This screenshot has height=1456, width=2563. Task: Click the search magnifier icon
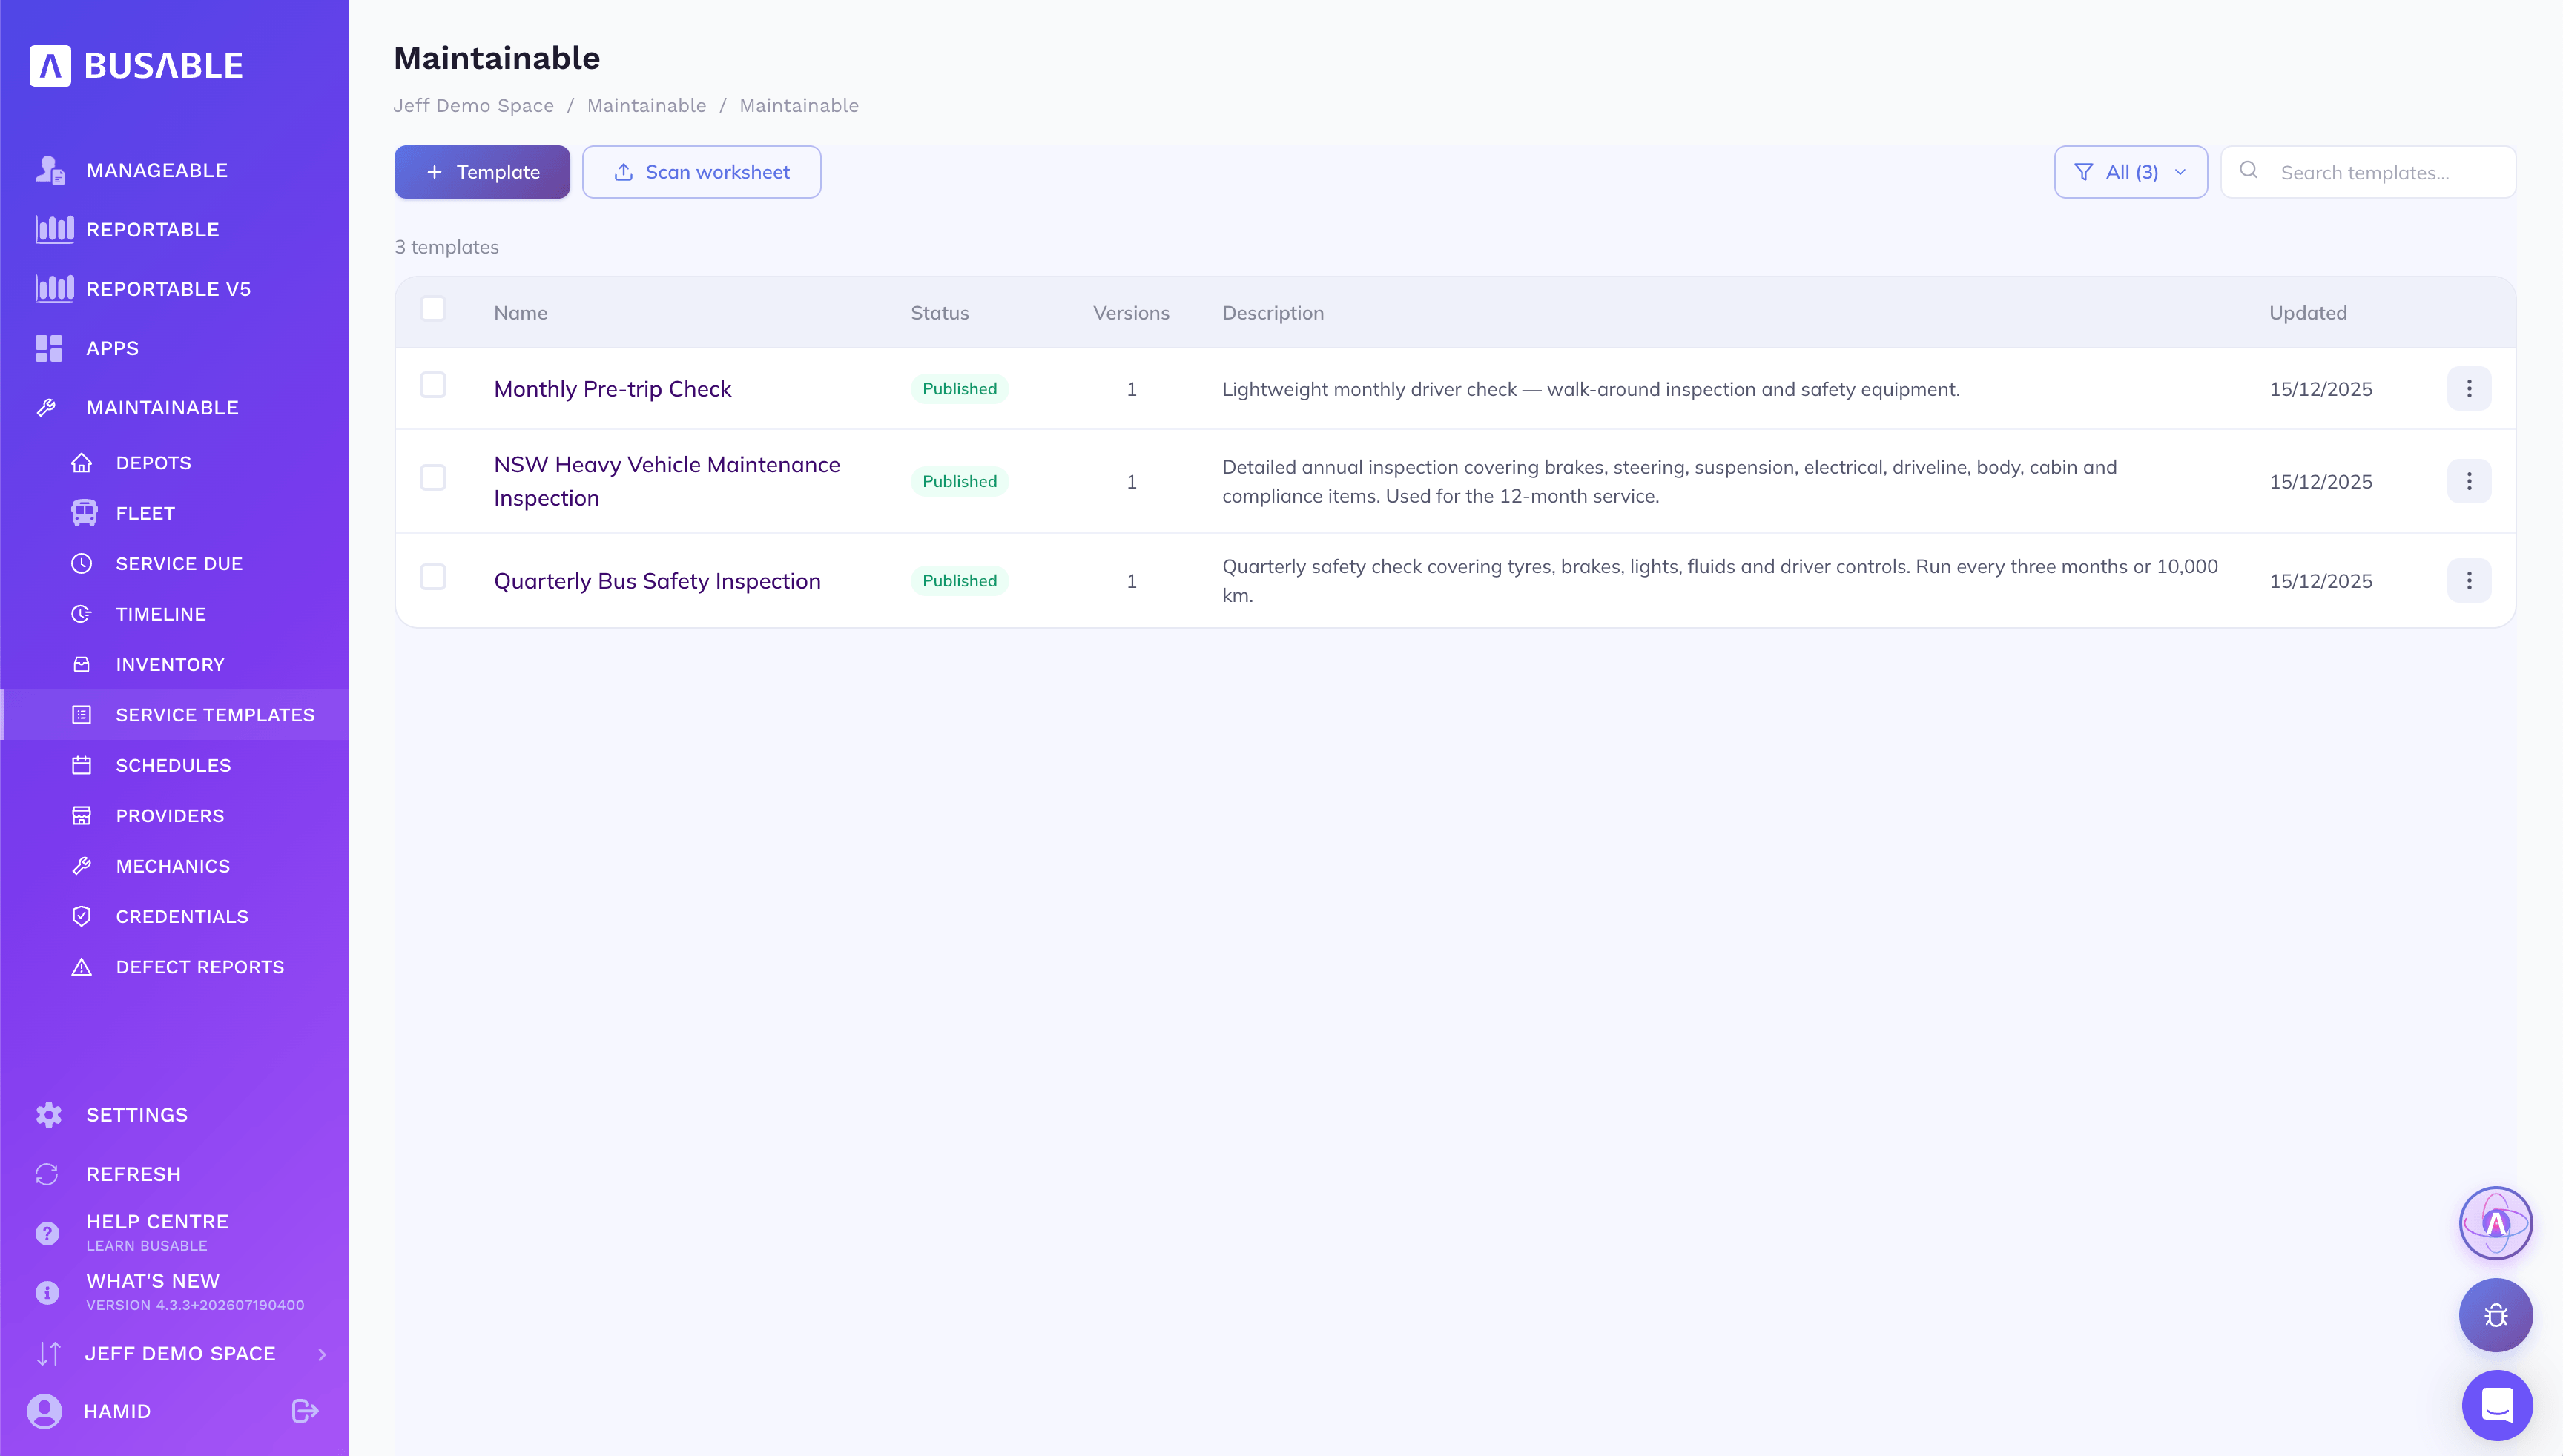coord(2249,170)
